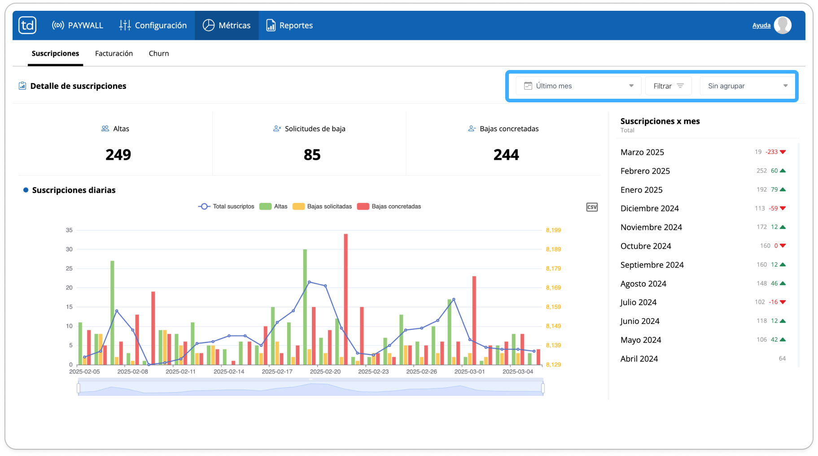Open the Reportes menu
The height and width of the screenshot is (456, 818).
point(289,25)
